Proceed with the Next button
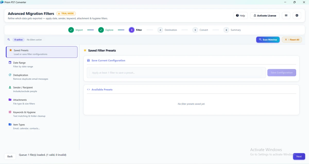This screenshot has height=164, width=309. (299, 156)
